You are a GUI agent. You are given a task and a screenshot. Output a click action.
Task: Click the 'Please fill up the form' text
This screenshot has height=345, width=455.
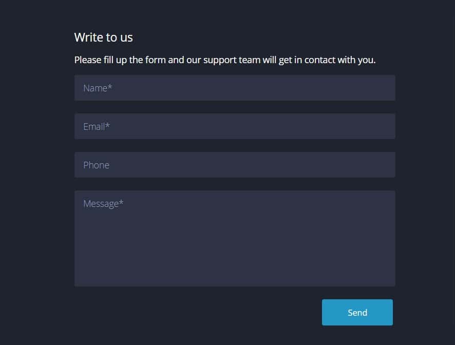[225, 60]
